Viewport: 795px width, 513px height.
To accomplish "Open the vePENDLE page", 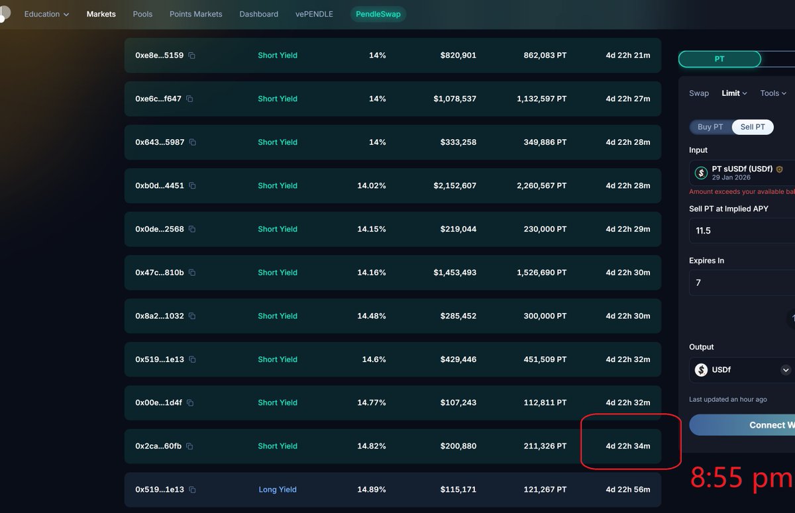I will [x=314, y=14].
